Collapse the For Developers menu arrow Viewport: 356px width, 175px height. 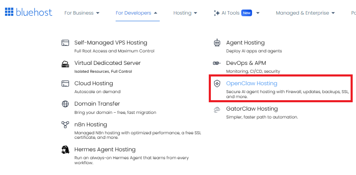[x=156, y=13]
